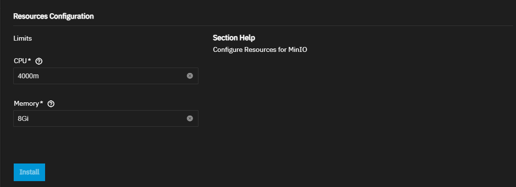The image size is (516, 187).
Task: Click the Configure Resources for MinIO text
Action: click(260, 50)
